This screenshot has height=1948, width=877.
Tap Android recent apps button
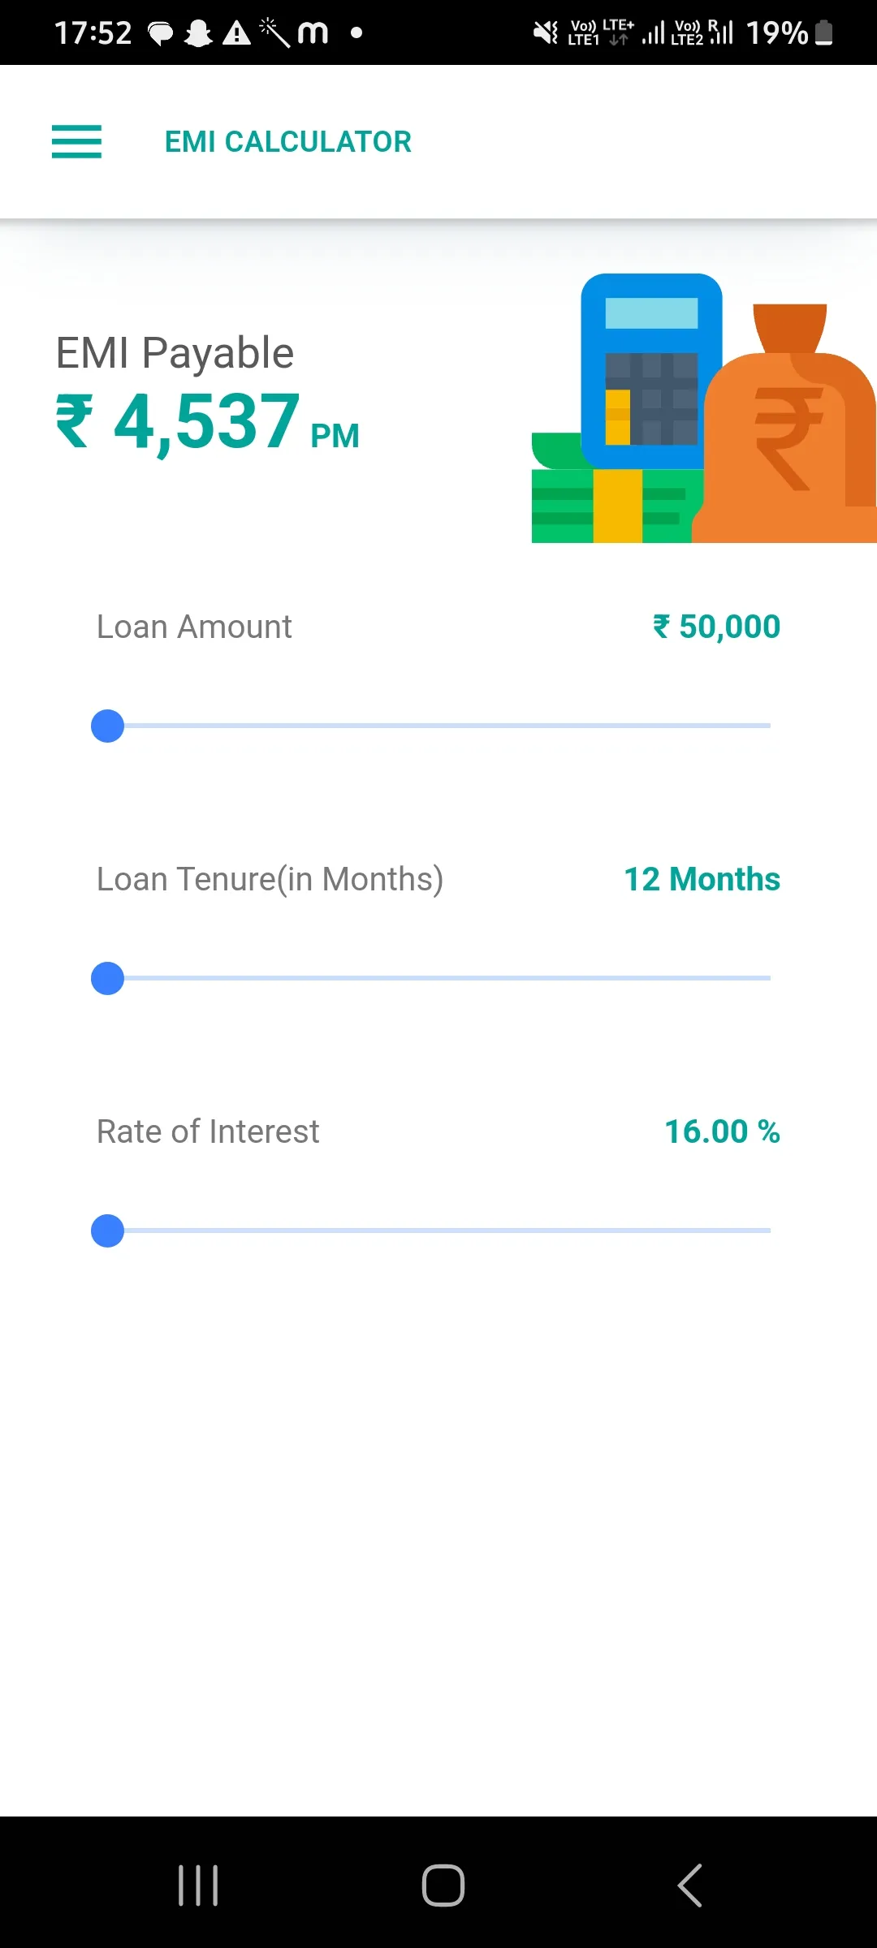[198, 1885]
